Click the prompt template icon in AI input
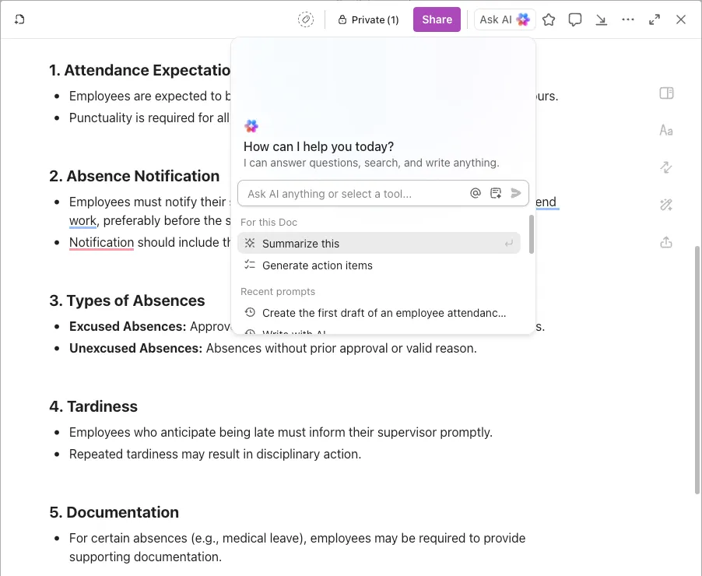 496,193
